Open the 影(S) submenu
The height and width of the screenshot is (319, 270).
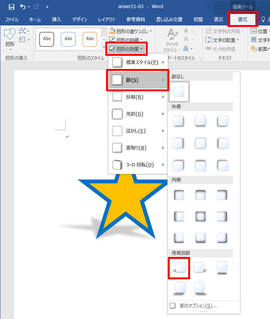click(138, 80)
